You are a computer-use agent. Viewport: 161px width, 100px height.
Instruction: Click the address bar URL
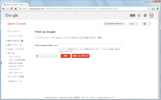coord(70,9)
